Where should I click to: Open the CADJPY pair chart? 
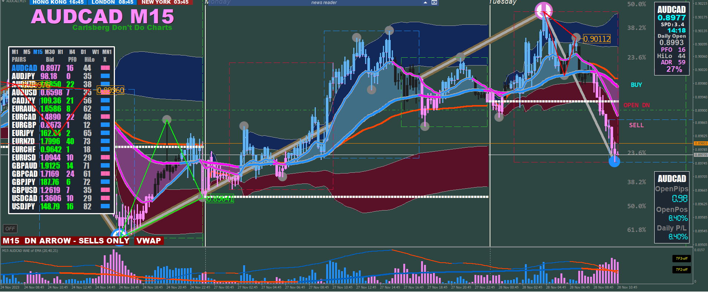click(23, 101)
